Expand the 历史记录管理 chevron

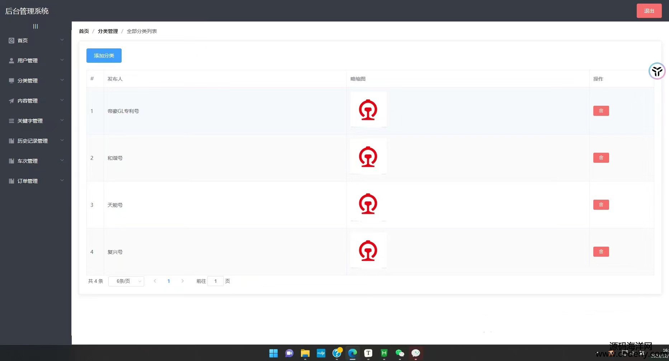click(62, 140)
